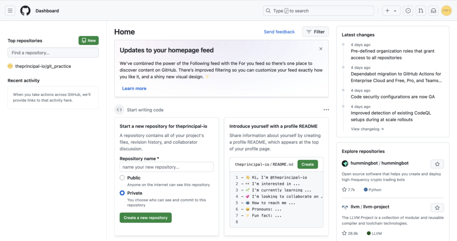This screenshot has height=241, width=457.
Task: Click the LLVM language label
Action: click(374, 233)
